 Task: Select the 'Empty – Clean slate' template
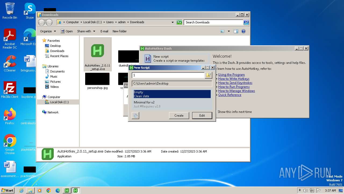click(x=172, y=94)
